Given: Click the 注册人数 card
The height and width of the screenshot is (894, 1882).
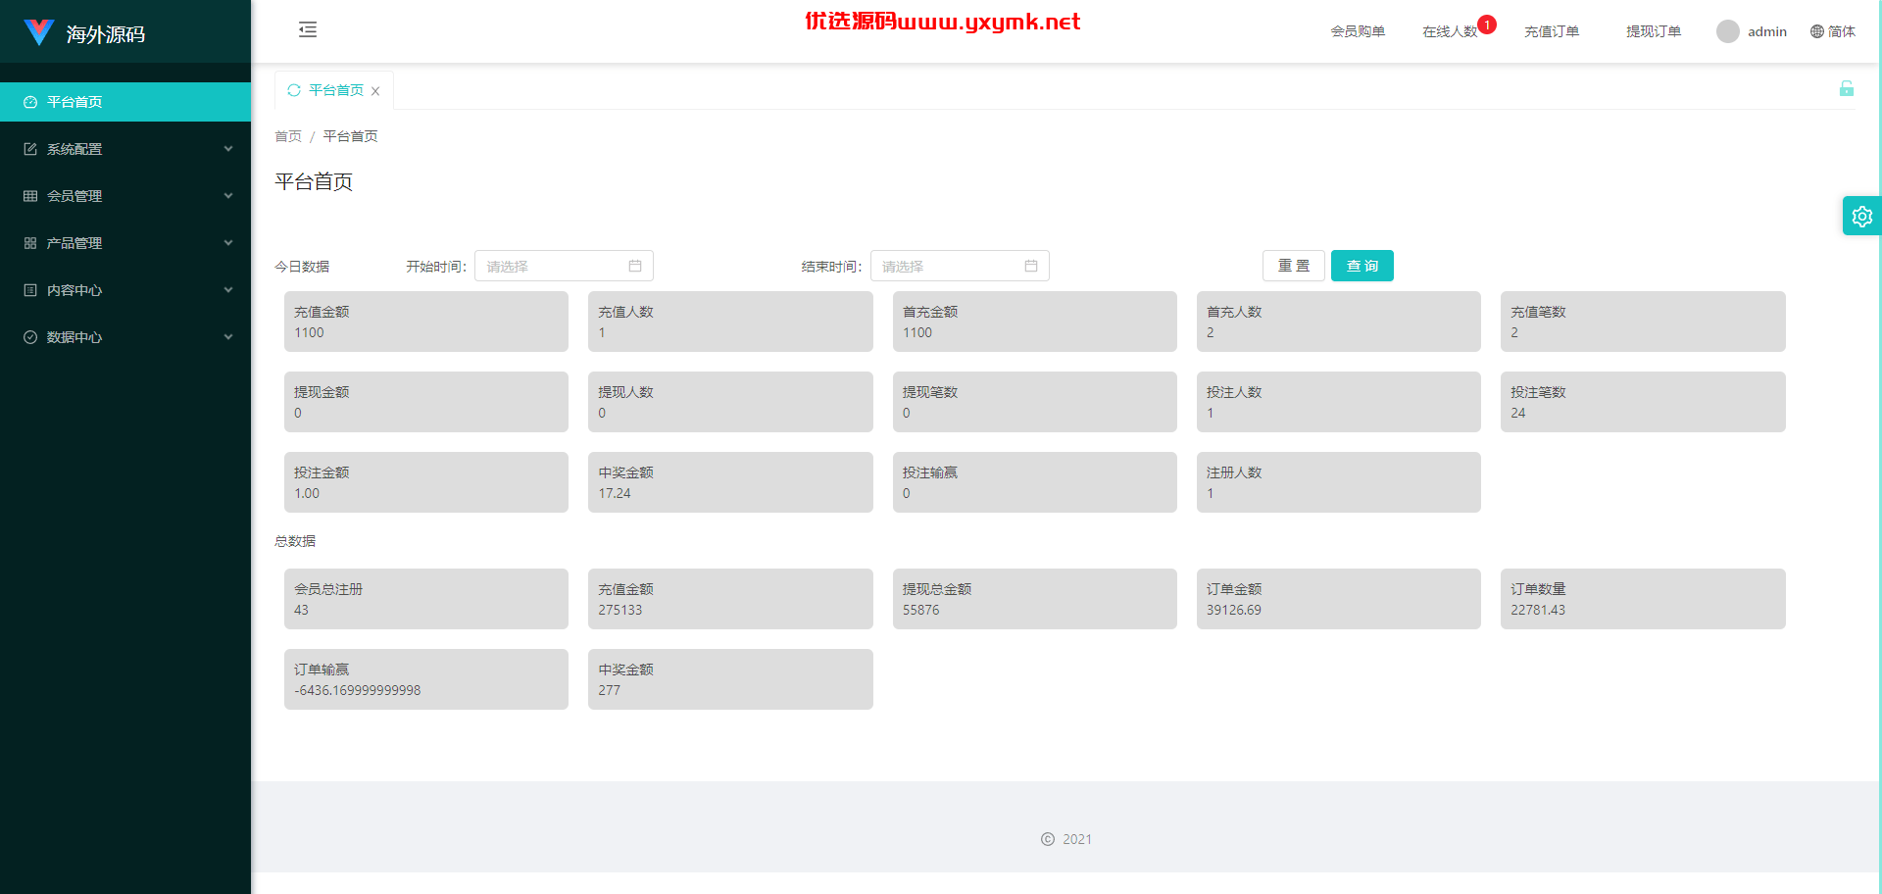Looking at the screenshot, I should pyautogui.click(x=1339, y=482).
